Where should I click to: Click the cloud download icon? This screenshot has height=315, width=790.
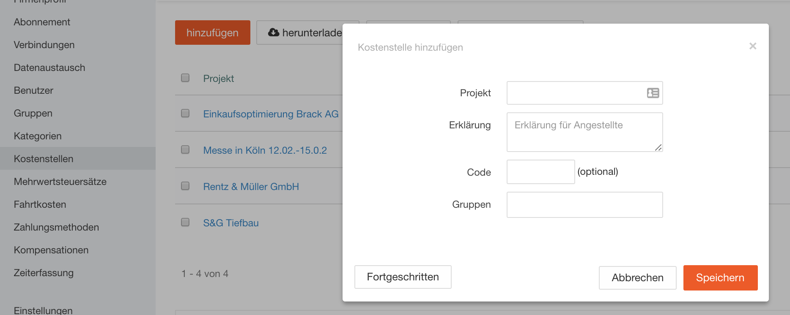pyautogui.click(x=274, y=33)
